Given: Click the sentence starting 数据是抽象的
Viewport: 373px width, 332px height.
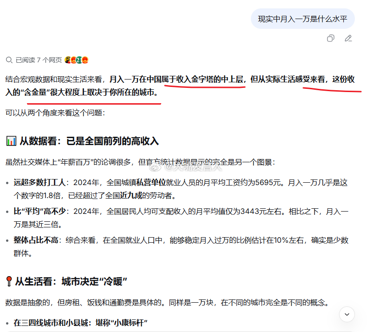Looking at the screenshot, I should pyautogui.click(x=167, y=303).
